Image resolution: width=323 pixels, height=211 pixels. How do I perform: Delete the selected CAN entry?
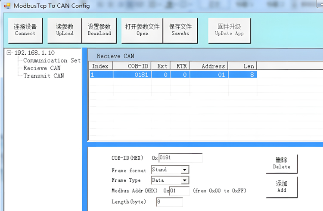tap(282, 164)
